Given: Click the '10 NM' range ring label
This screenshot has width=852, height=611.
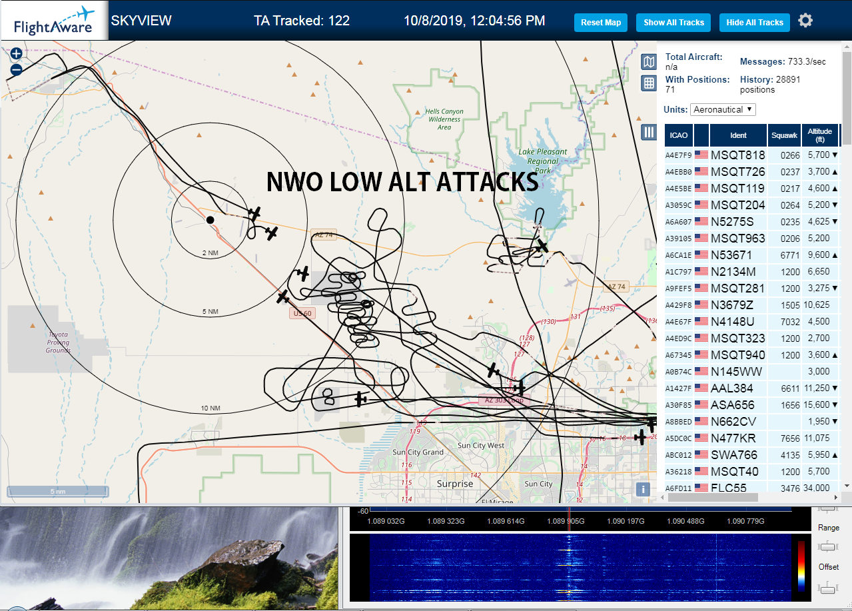Looking at the screenshot, I should (211, 408).
